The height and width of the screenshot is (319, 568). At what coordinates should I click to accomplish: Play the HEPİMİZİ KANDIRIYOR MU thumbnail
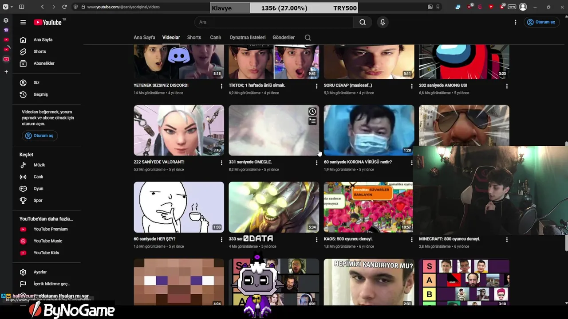[369, 282]
